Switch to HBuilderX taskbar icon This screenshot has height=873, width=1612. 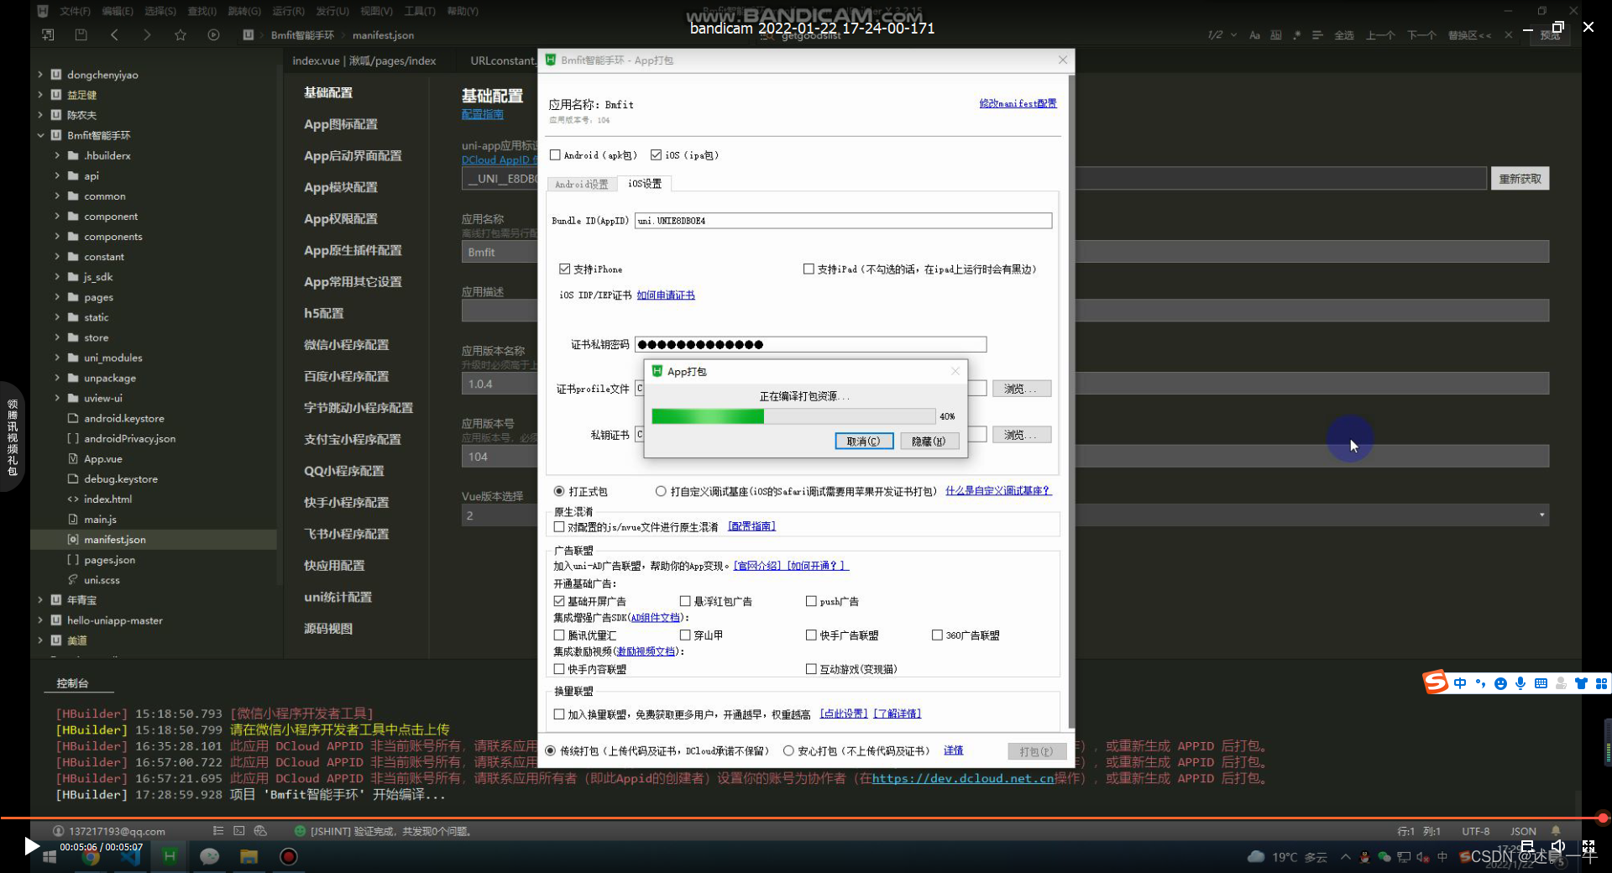tap(170, 856)
